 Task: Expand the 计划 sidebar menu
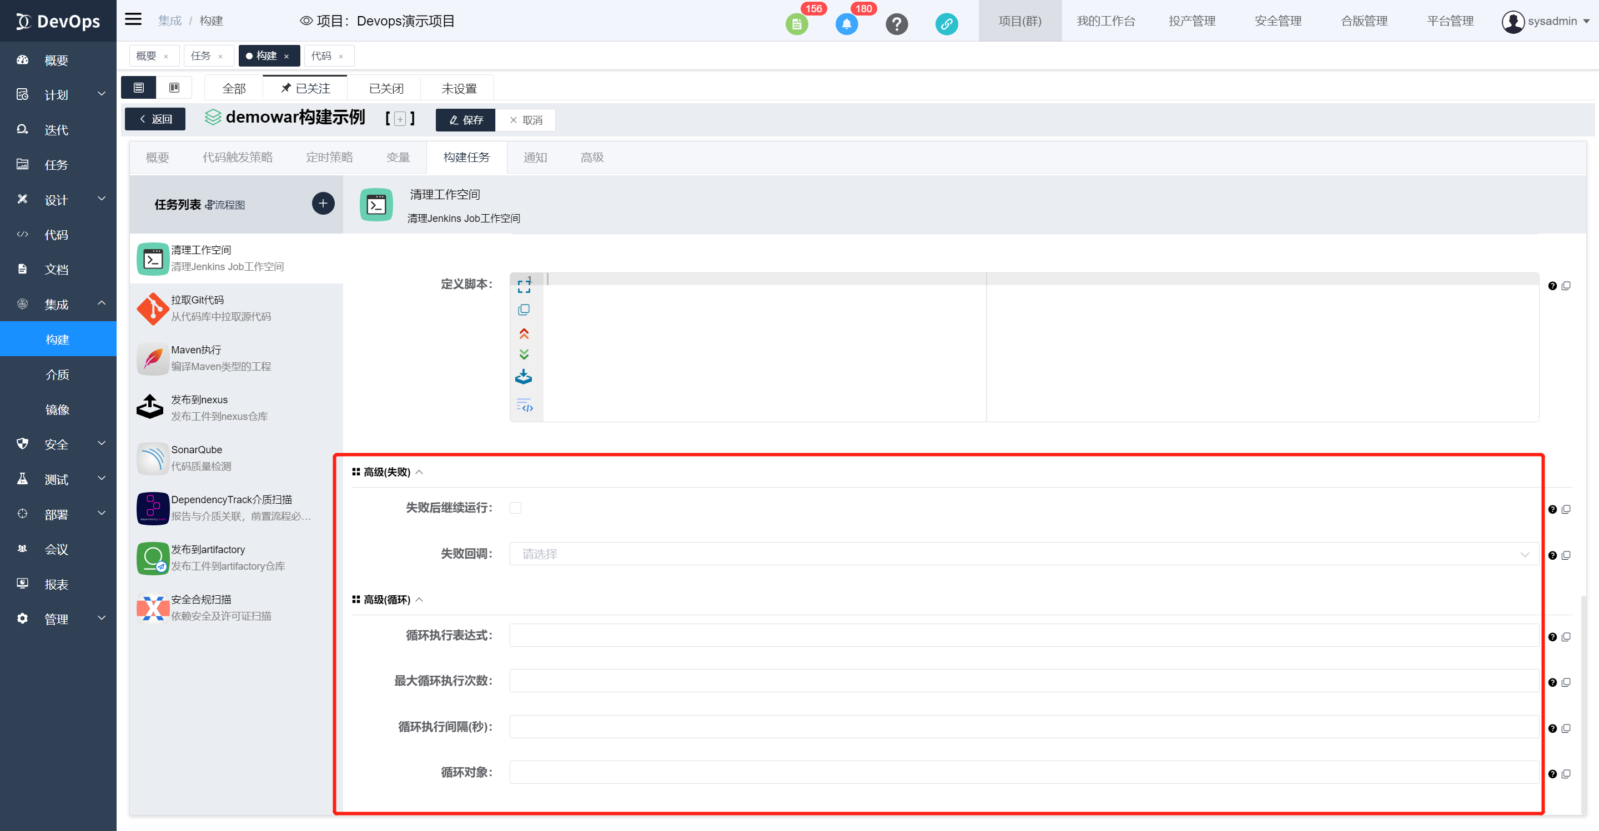tap(58, 95)
